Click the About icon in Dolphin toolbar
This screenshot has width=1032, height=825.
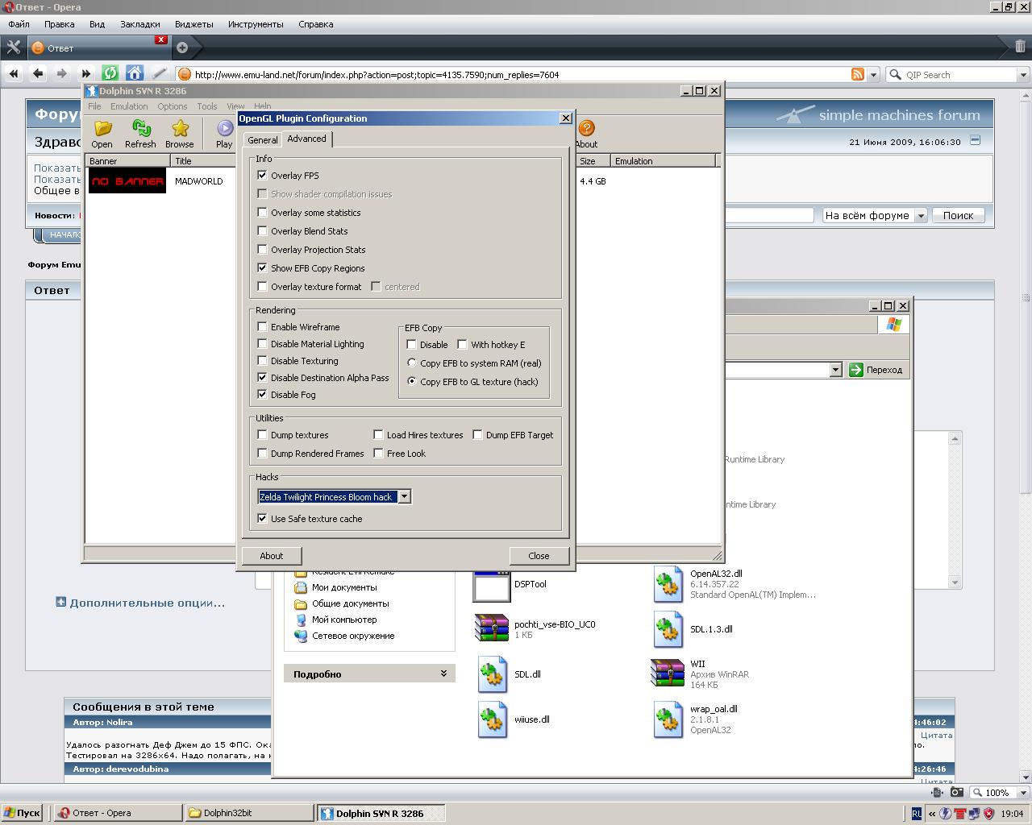pos(586,128)
